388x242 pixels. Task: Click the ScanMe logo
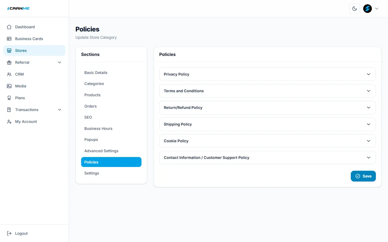pyautogui.click(x=18, y=8)
